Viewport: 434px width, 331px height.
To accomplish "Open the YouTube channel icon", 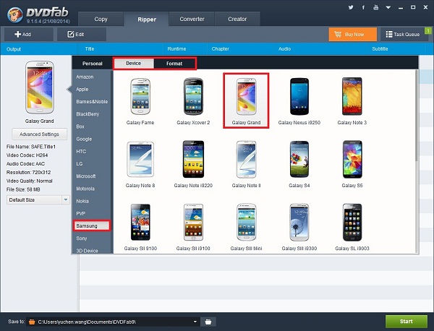I will point(375,7).
